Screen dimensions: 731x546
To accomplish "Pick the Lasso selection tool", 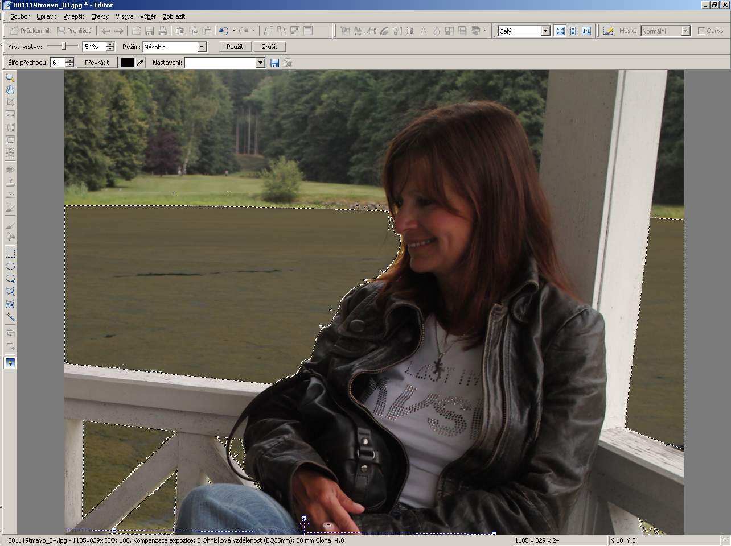I will [x=10, y=279].
